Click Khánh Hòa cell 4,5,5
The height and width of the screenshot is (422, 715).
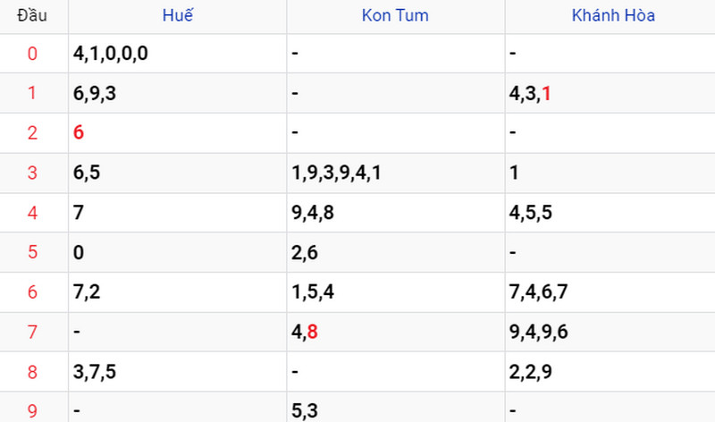[530, 212]
